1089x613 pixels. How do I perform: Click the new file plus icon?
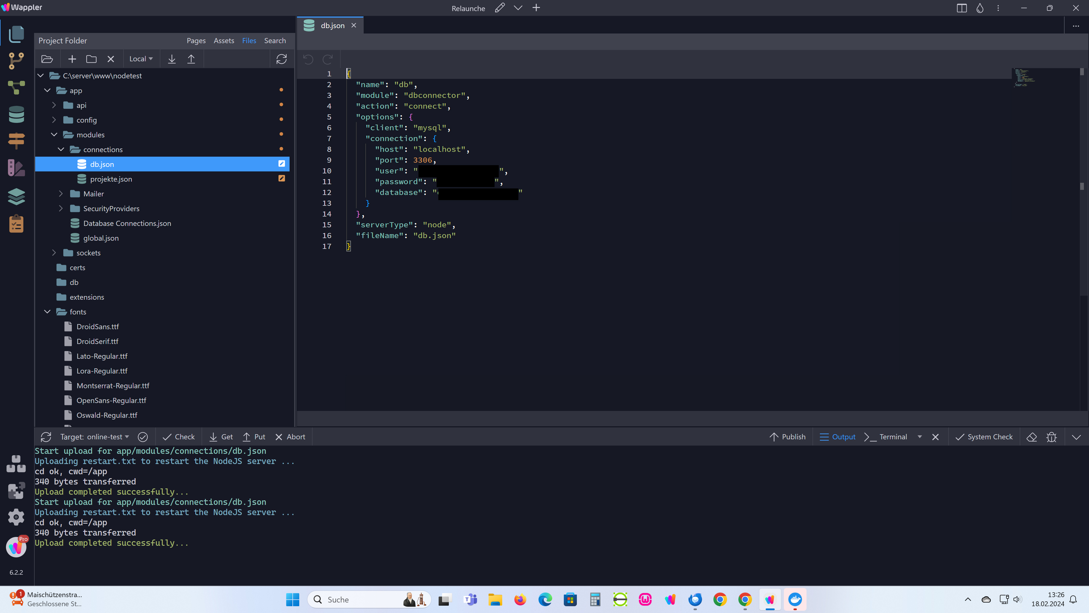click(x=72, y=59)
